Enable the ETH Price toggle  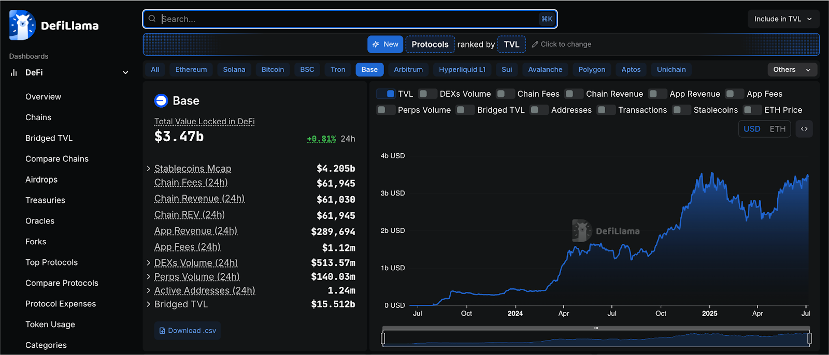click(752, 110)
